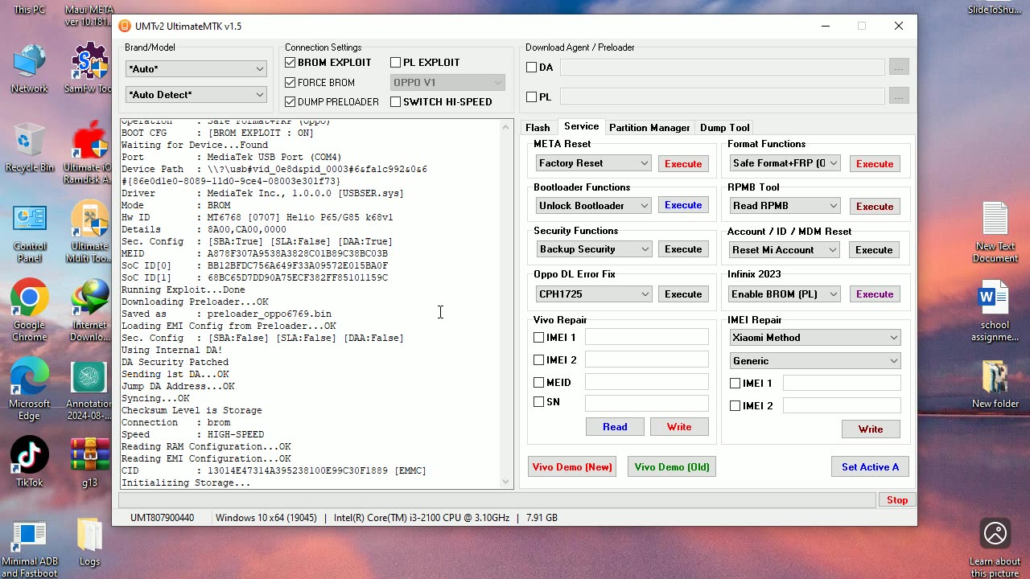Open the school assignment Word document
Viewport: 1030px width, 579px height.
[x=995, y=311]
